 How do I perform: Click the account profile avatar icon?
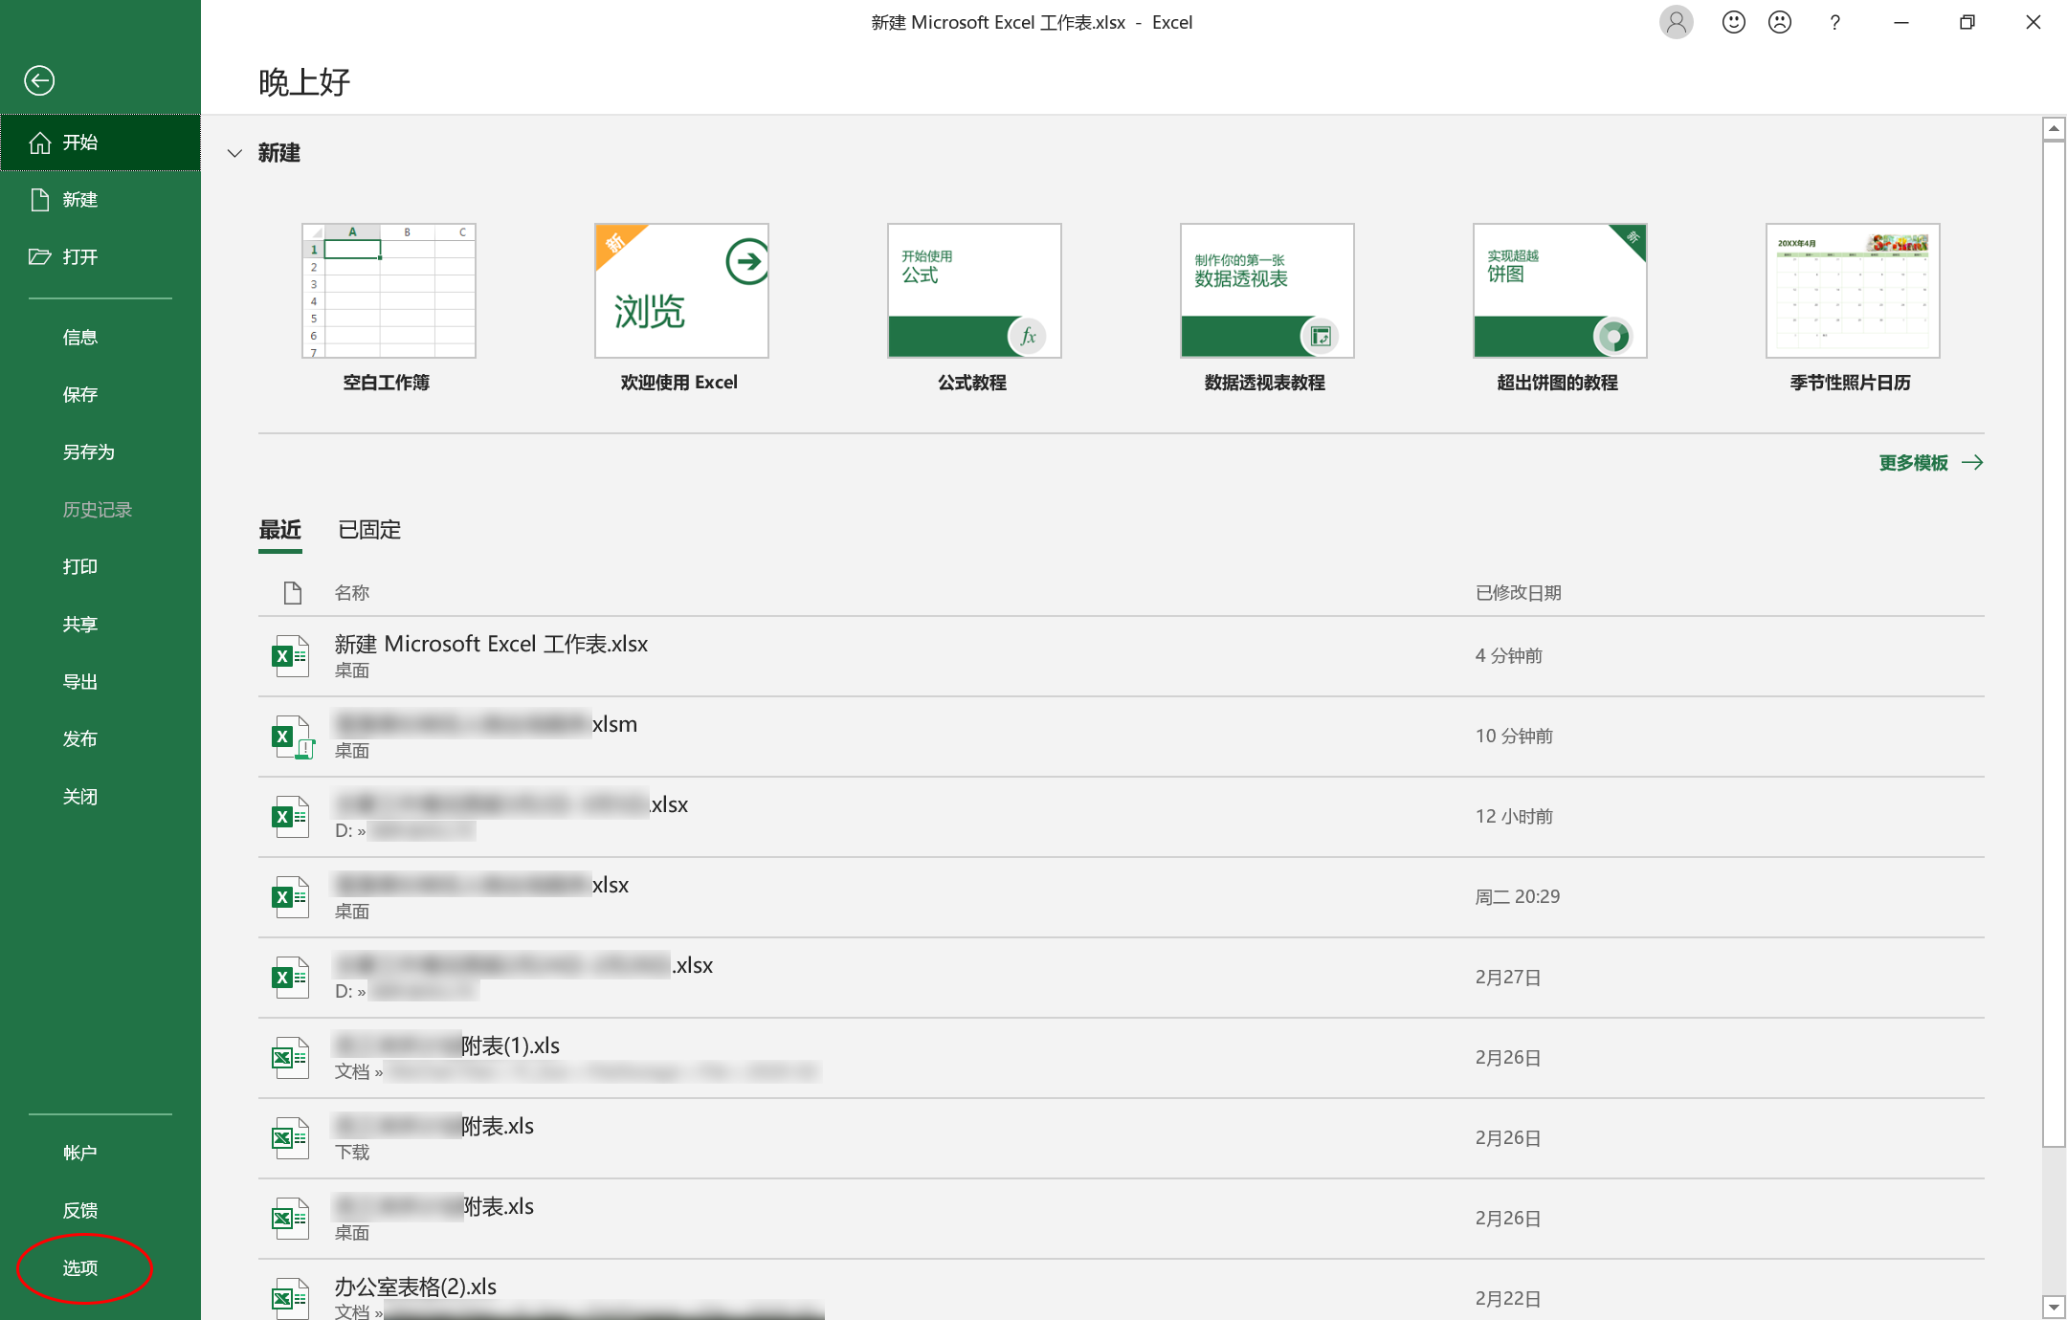tap(1676, 22)
